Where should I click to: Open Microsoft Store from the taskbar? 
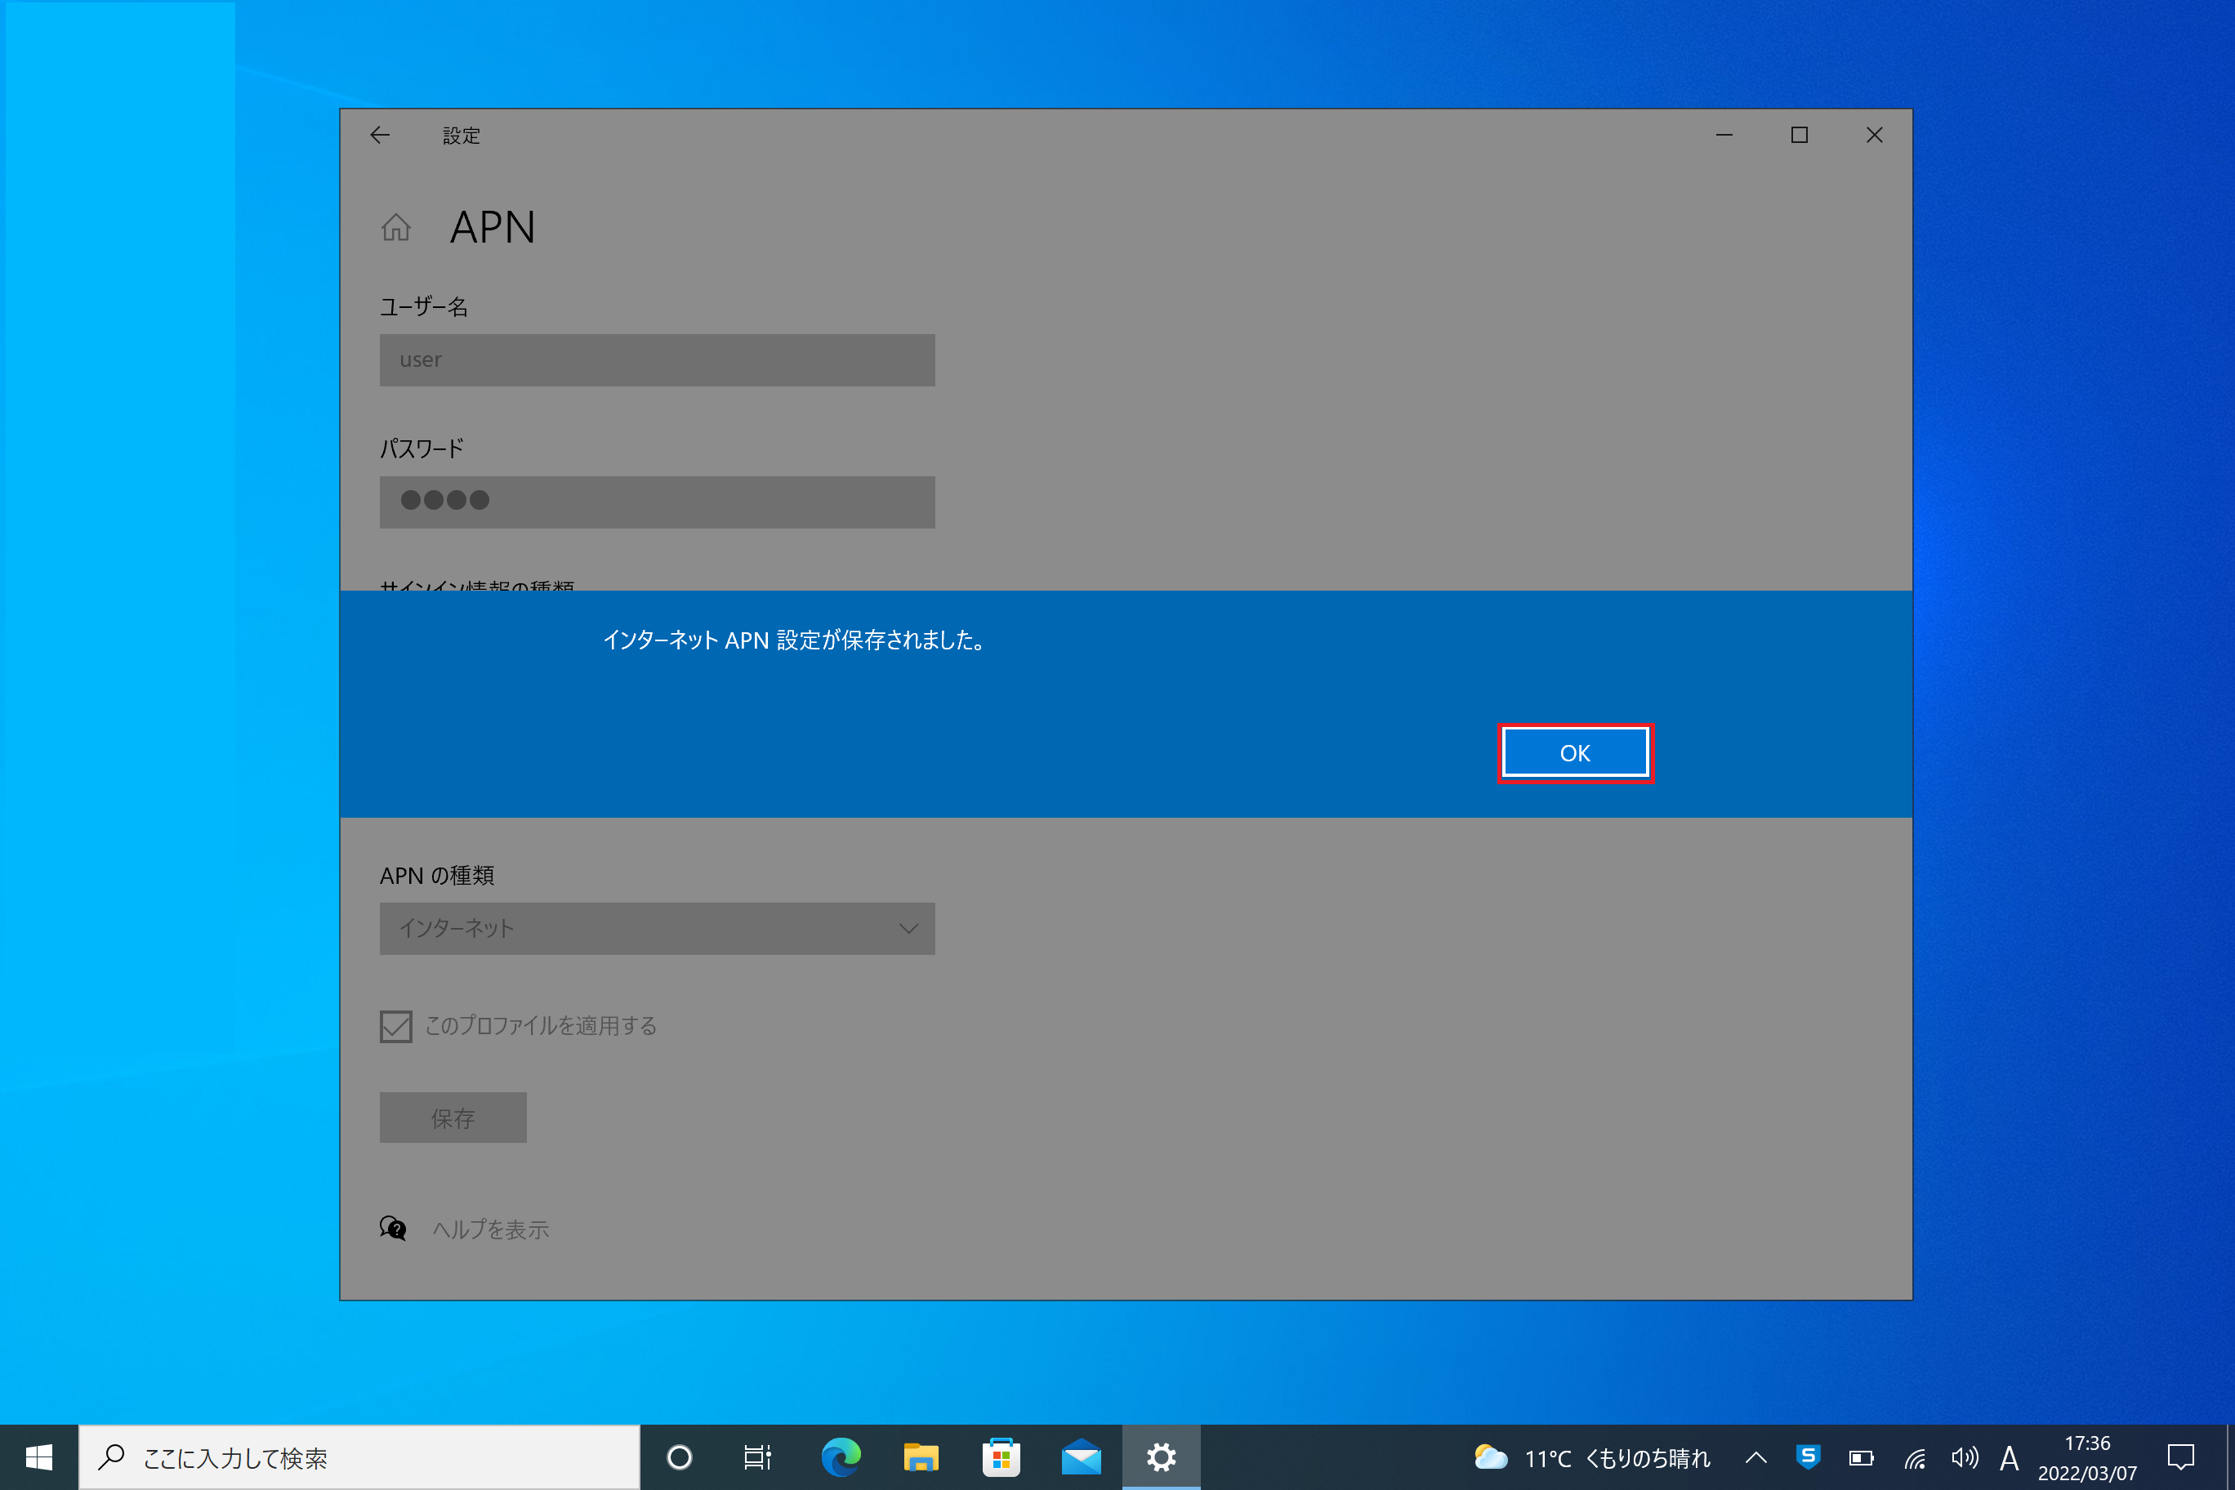1001,1457
